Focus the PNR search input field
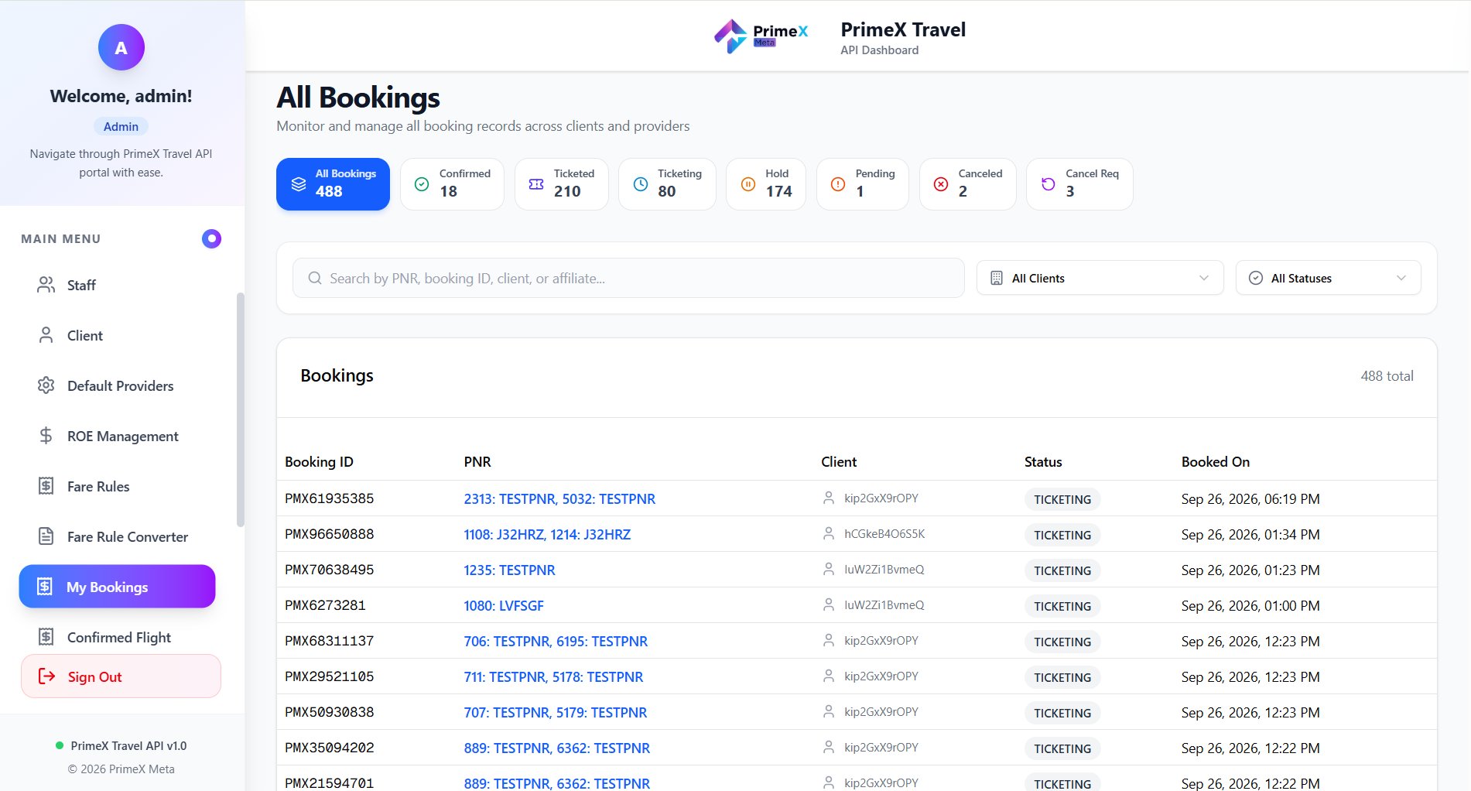The width and height of the screenshot is (1471, 791). [x=628, y=278]
